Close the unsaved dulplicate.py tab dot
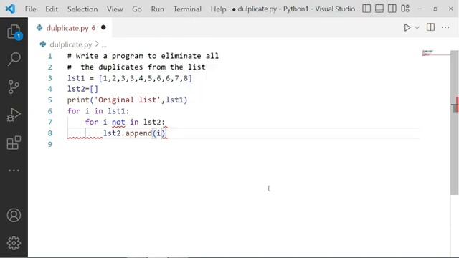 [x=103, y=27]
